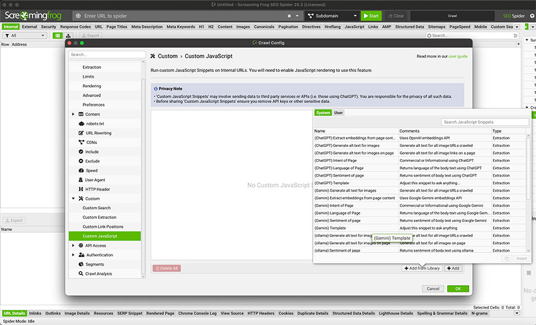Click the Insert button in snippet library
The image size is (536, 325).
tap(522, 259)
